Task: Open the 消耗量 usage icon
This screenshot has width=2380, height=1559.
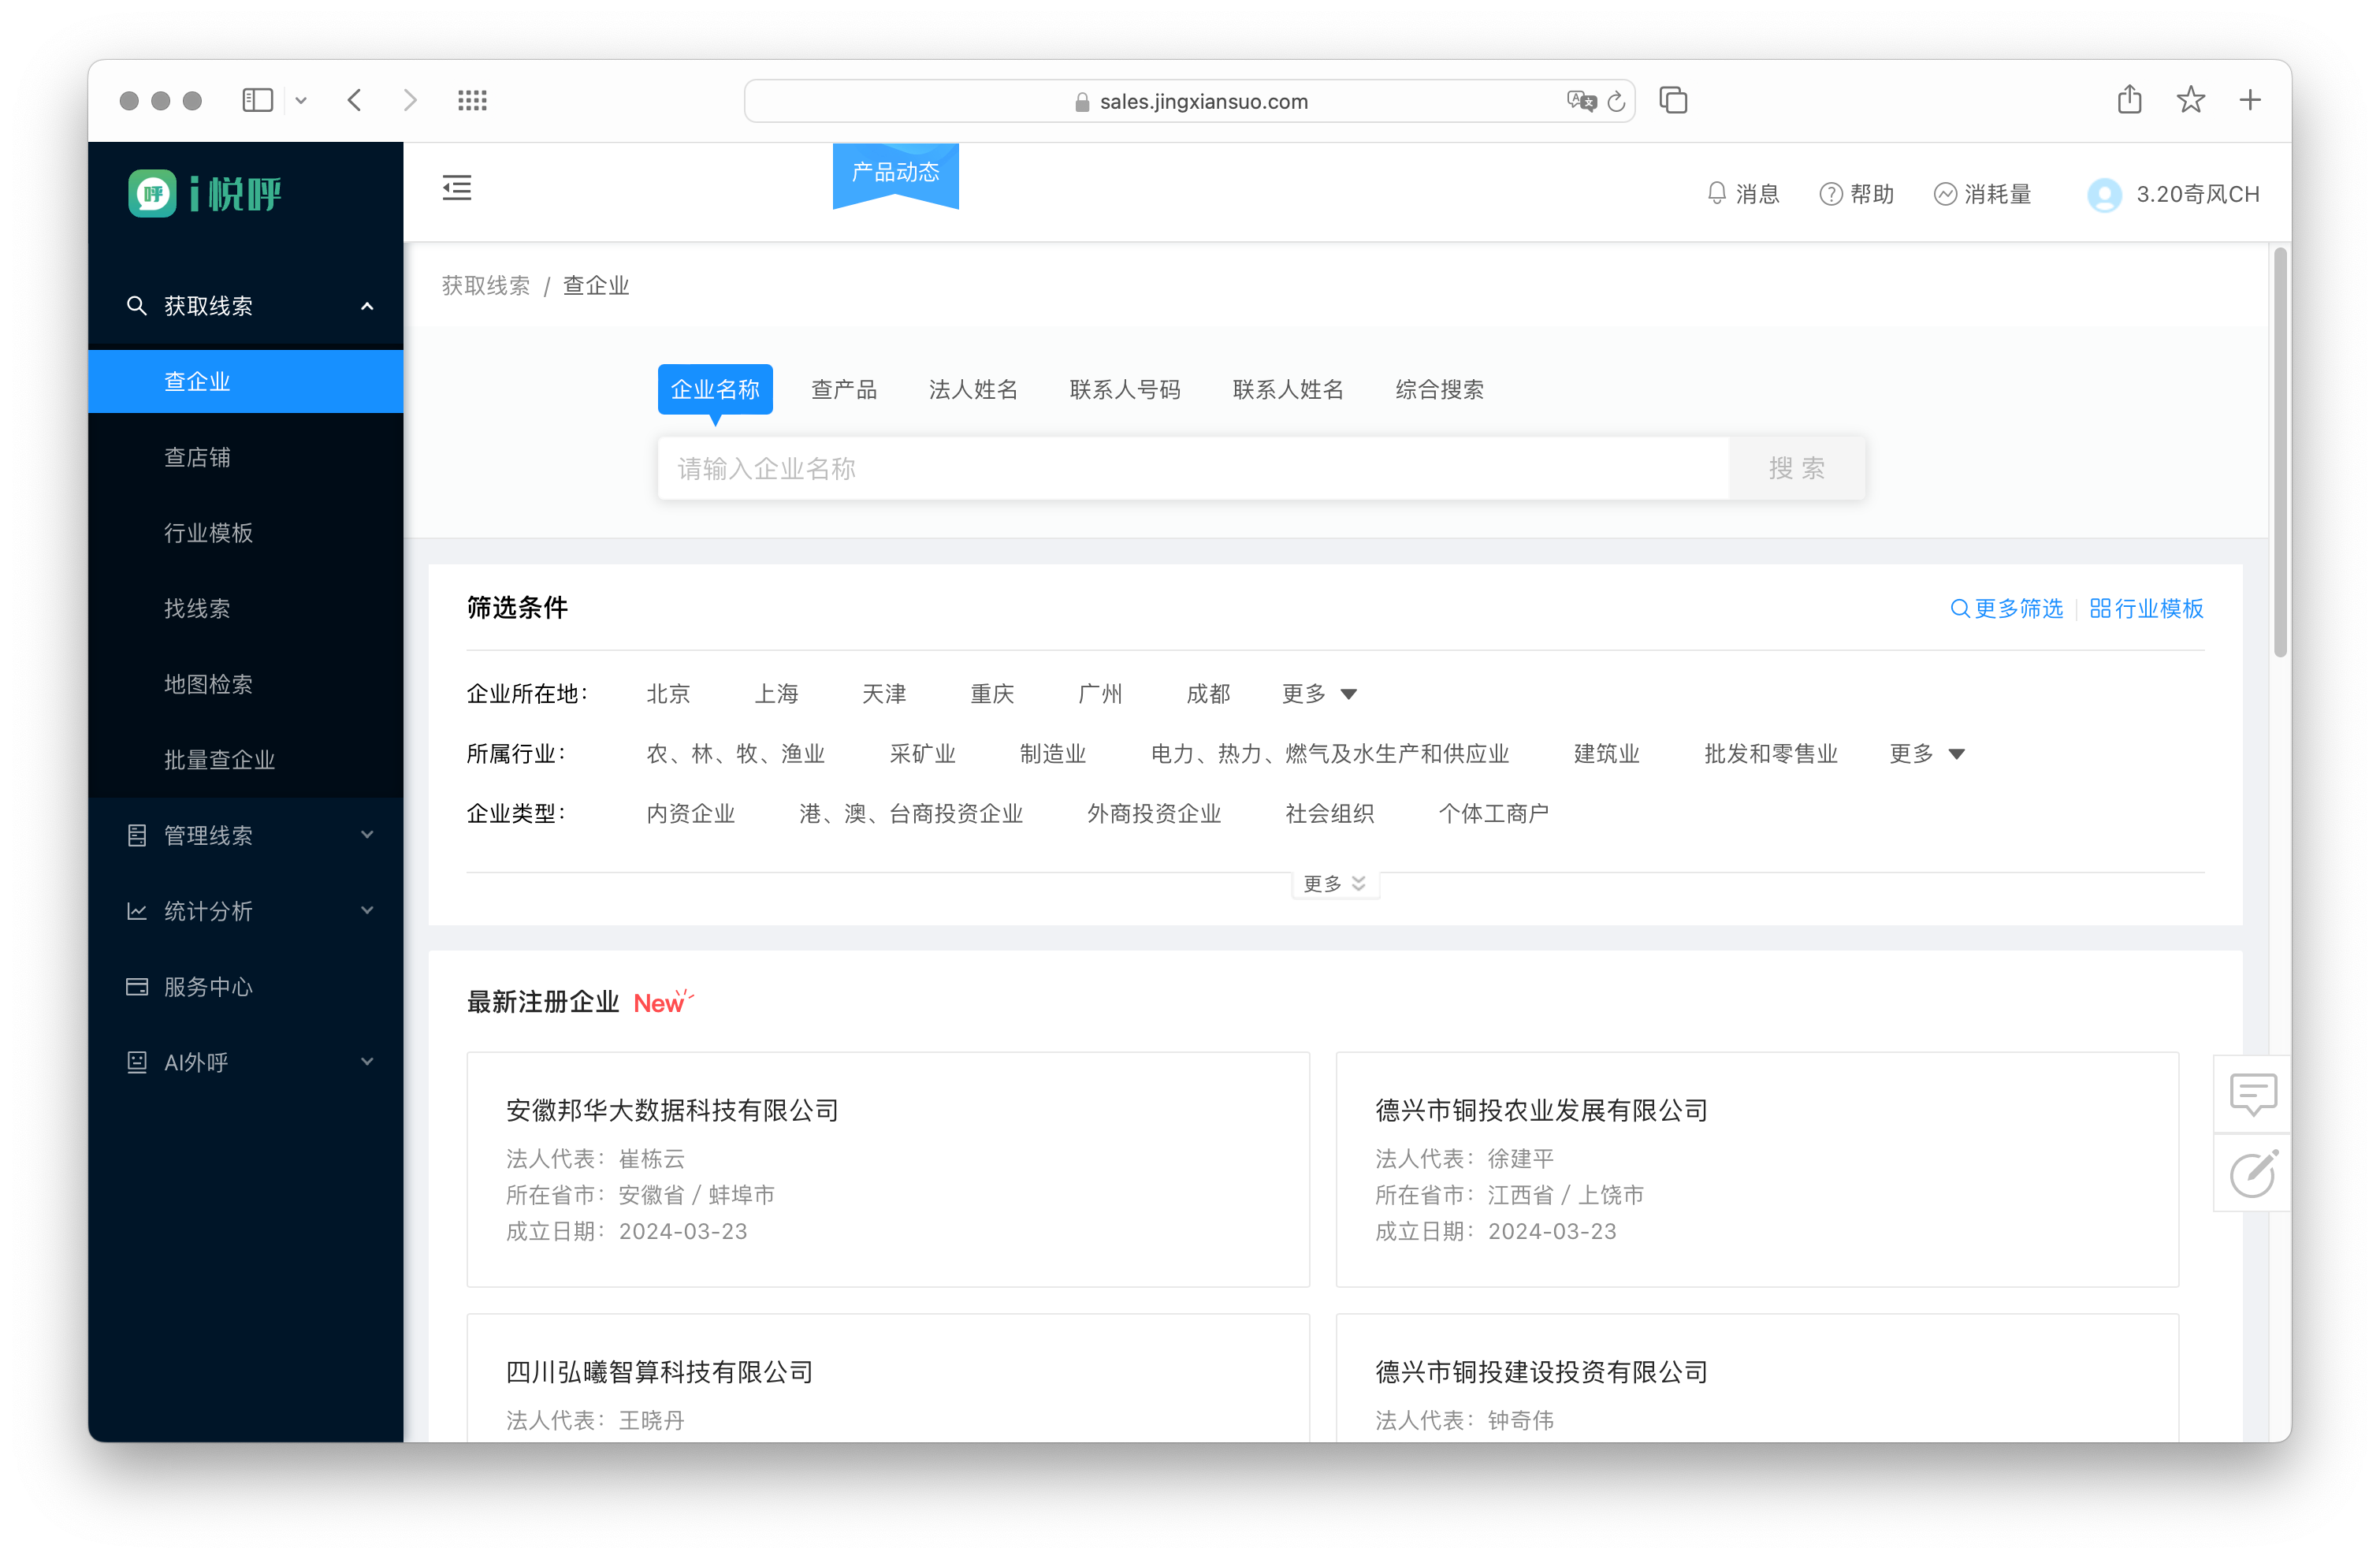Action: click(1944, 194)
